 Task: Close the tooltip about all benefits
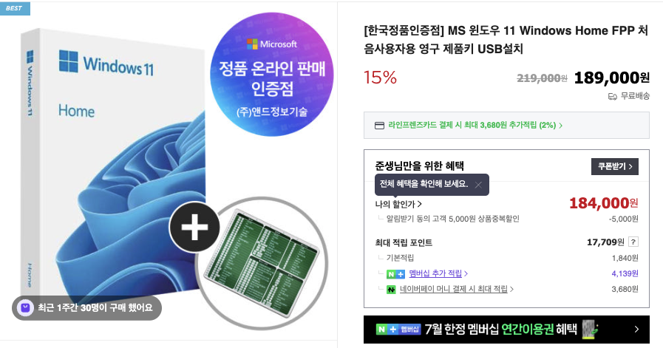[x=478, y=185]
